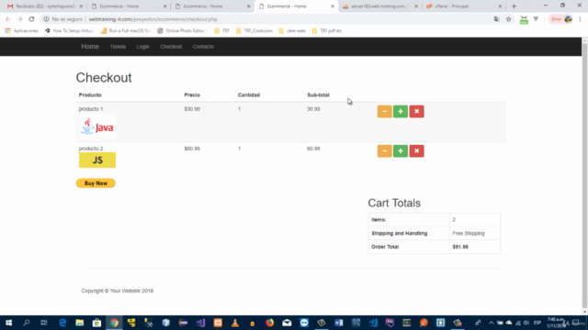Increase quantity of producto 2

pyautogui.click(x=401, y=151)
